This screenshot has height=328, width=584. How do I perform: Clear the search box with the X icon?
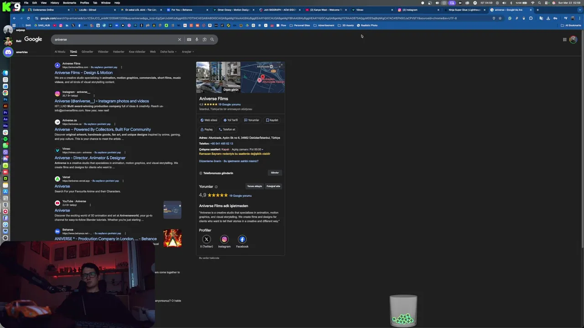tap(179, 40)
